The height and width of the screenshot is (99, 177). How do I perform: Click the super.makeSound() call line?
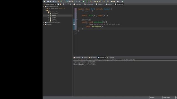point(95,26)
